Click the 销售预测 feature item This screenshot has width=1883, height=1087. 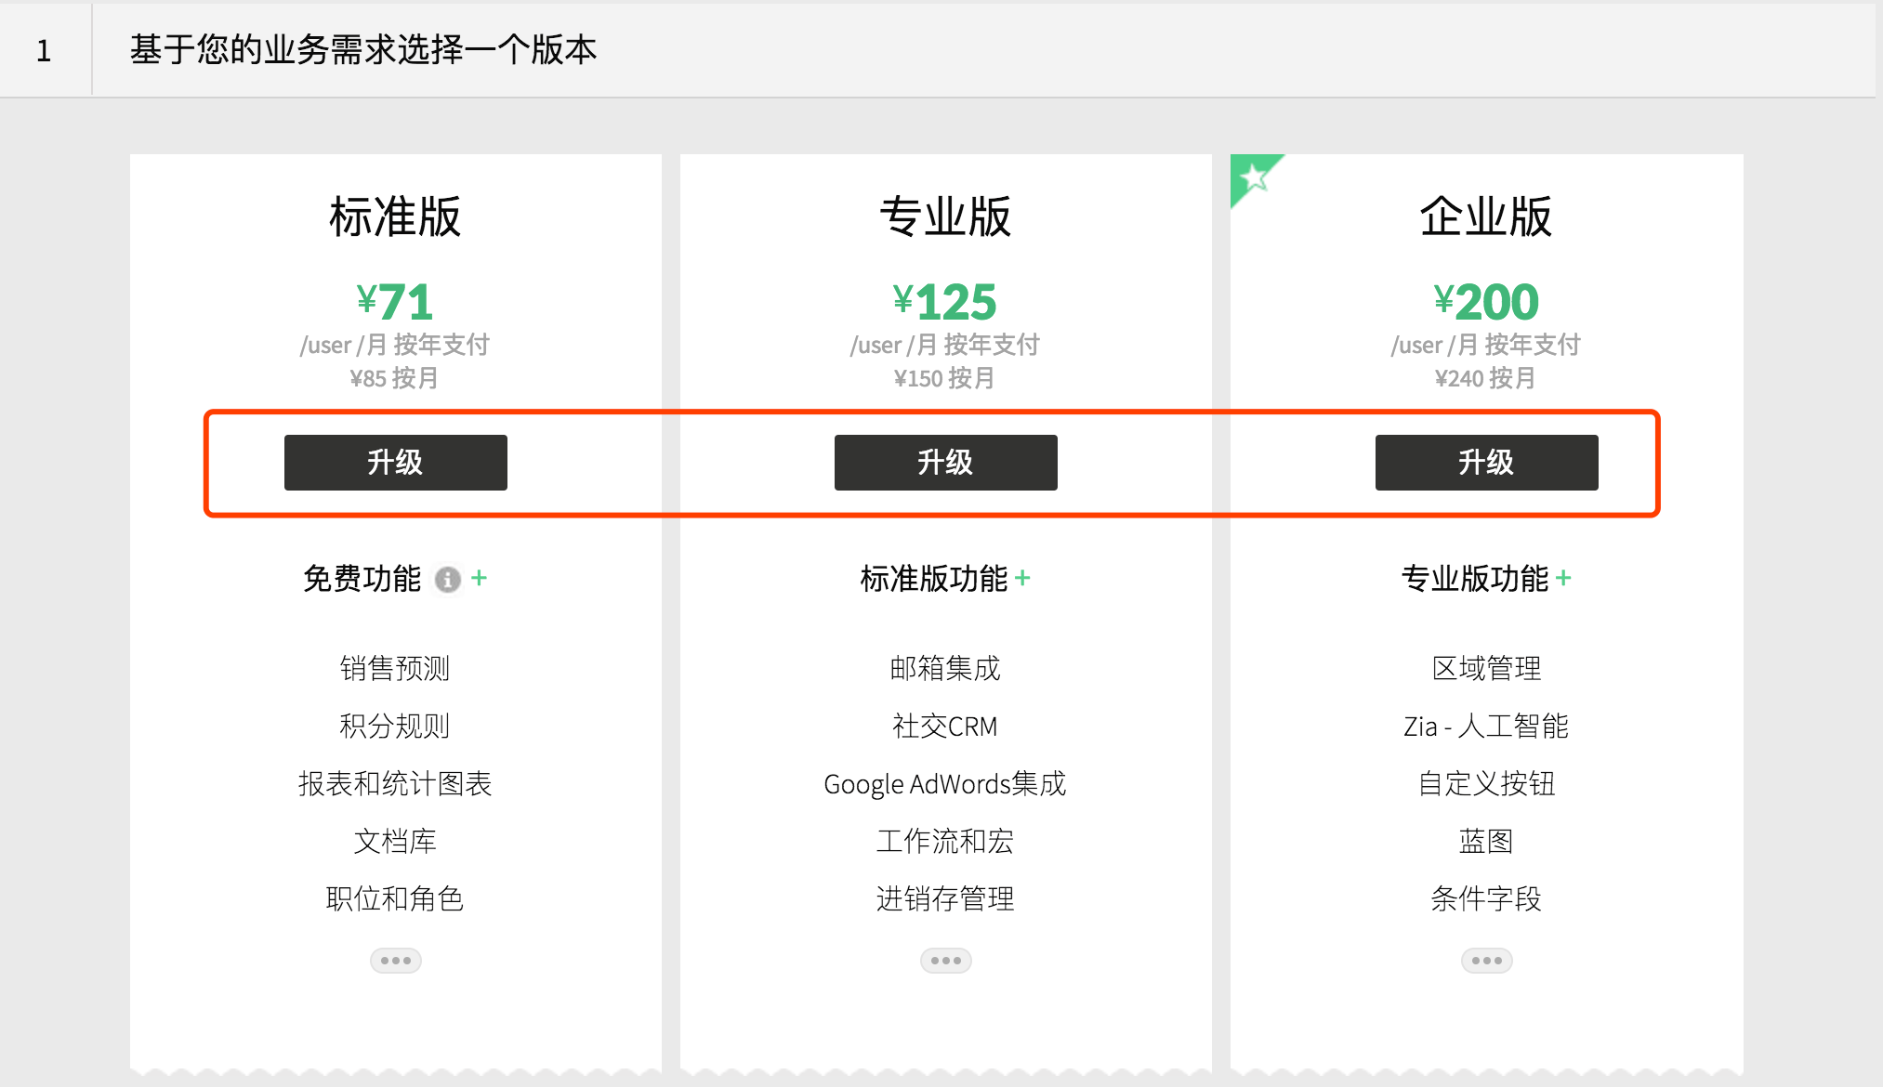coord(395,668)
